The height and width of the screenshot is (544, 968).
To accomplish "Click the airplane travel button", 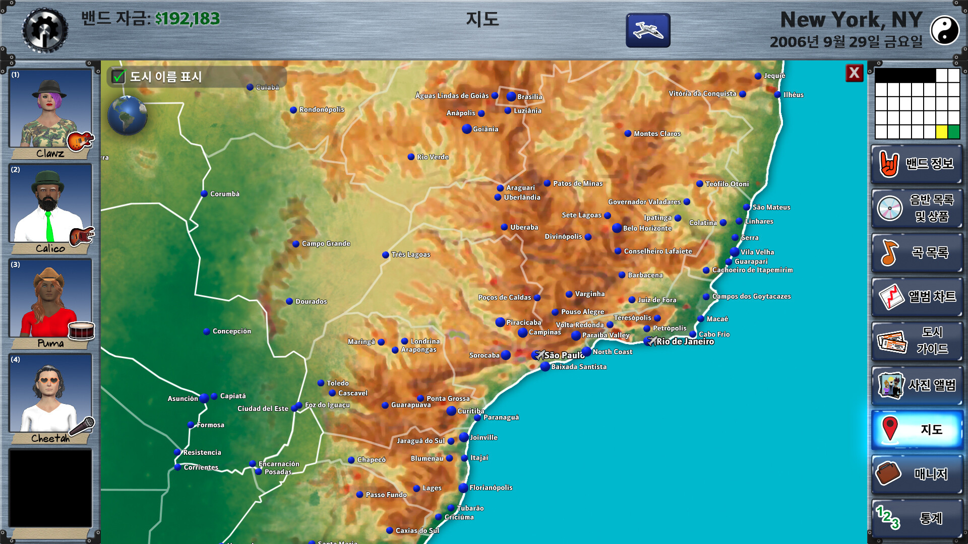I will 648,30.
